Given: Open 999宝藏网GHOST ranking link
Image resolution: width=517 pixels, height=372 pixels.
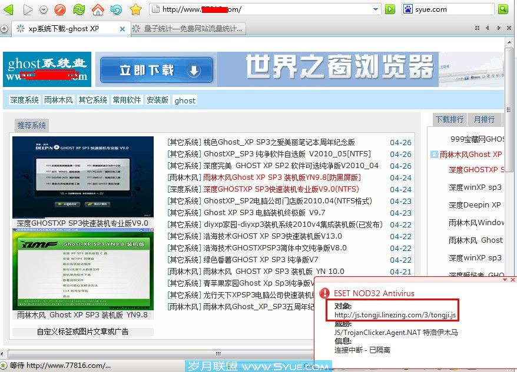Looking at the screenshot, I should (477, 139).
